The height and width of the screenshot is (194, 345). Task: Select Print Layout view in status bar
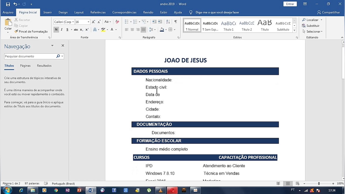pos(288,183)
